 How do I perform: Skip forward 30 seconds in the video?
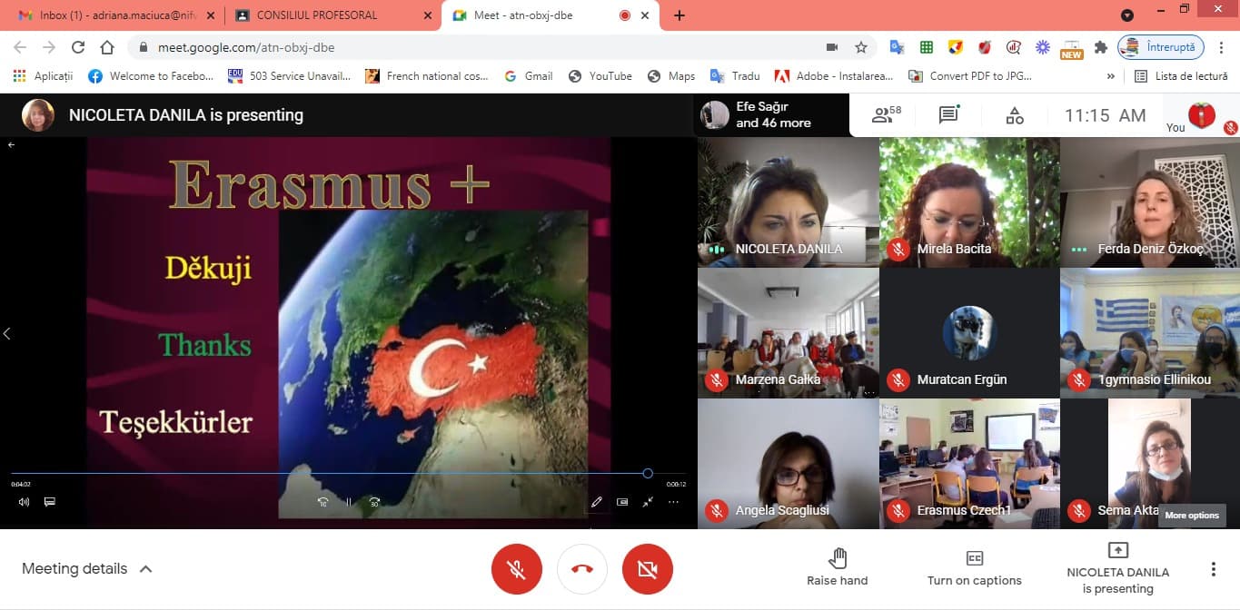click(374, 501)
